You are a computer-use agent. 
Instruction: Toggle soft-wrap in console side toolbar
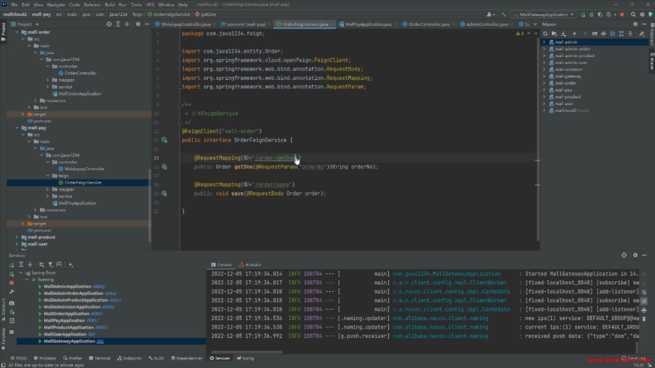pyautogui.click(x=644, y=292)
